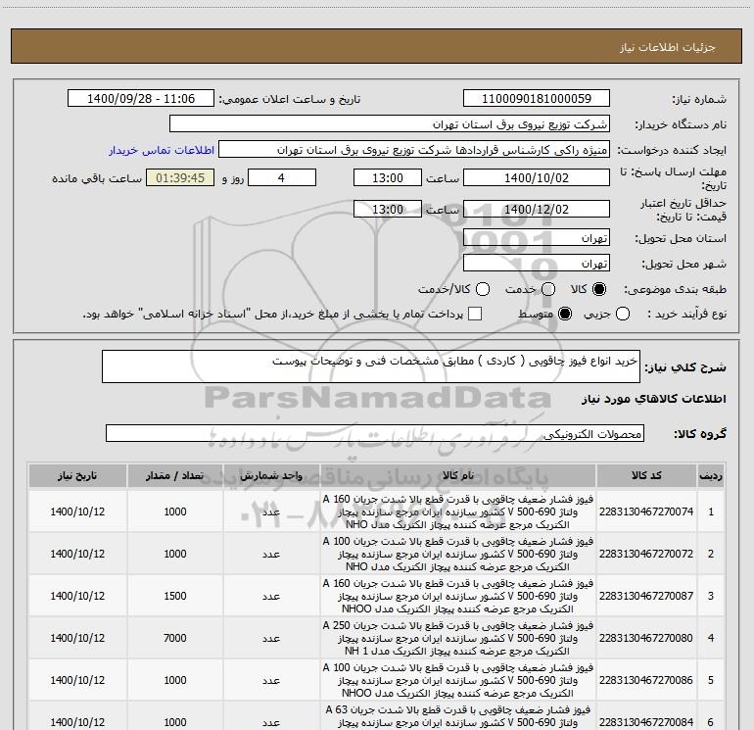Select the جزیی purchase type radio

623,315
